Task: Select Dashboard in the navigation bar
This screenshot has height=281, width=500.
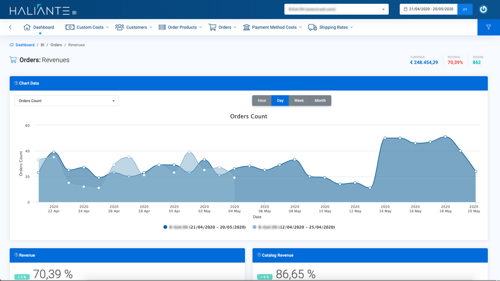Action: click(39, 27)
